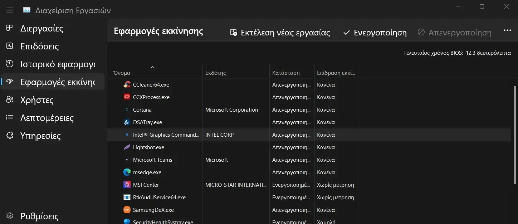Image resolution: width=518 pixels, height=224 pixels.
Task: Click the Απενεργοποίηση disable button
Action: pyautogui.click(x=454, y=33)
